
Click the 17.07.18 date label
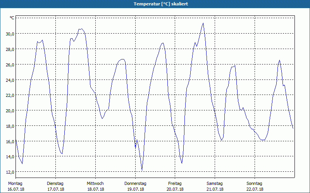(x=56, y=189)
